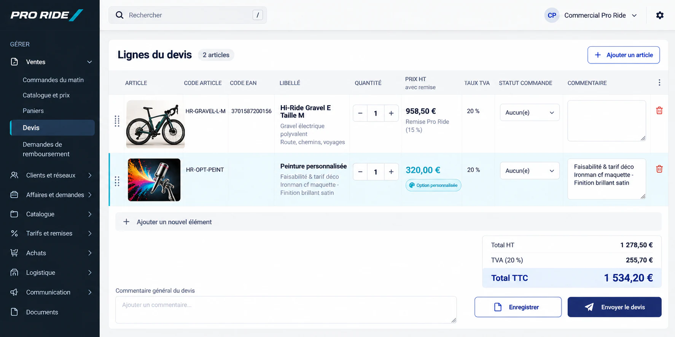The image size is (675, 337).
Task: Focus the Rechercher search field
Action: pyautogui.click(x=188, y=15)
